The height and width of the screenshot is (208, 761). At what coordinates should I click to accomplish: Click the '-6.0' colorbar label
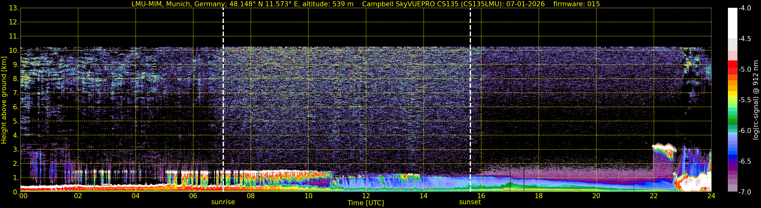(744, 130)
